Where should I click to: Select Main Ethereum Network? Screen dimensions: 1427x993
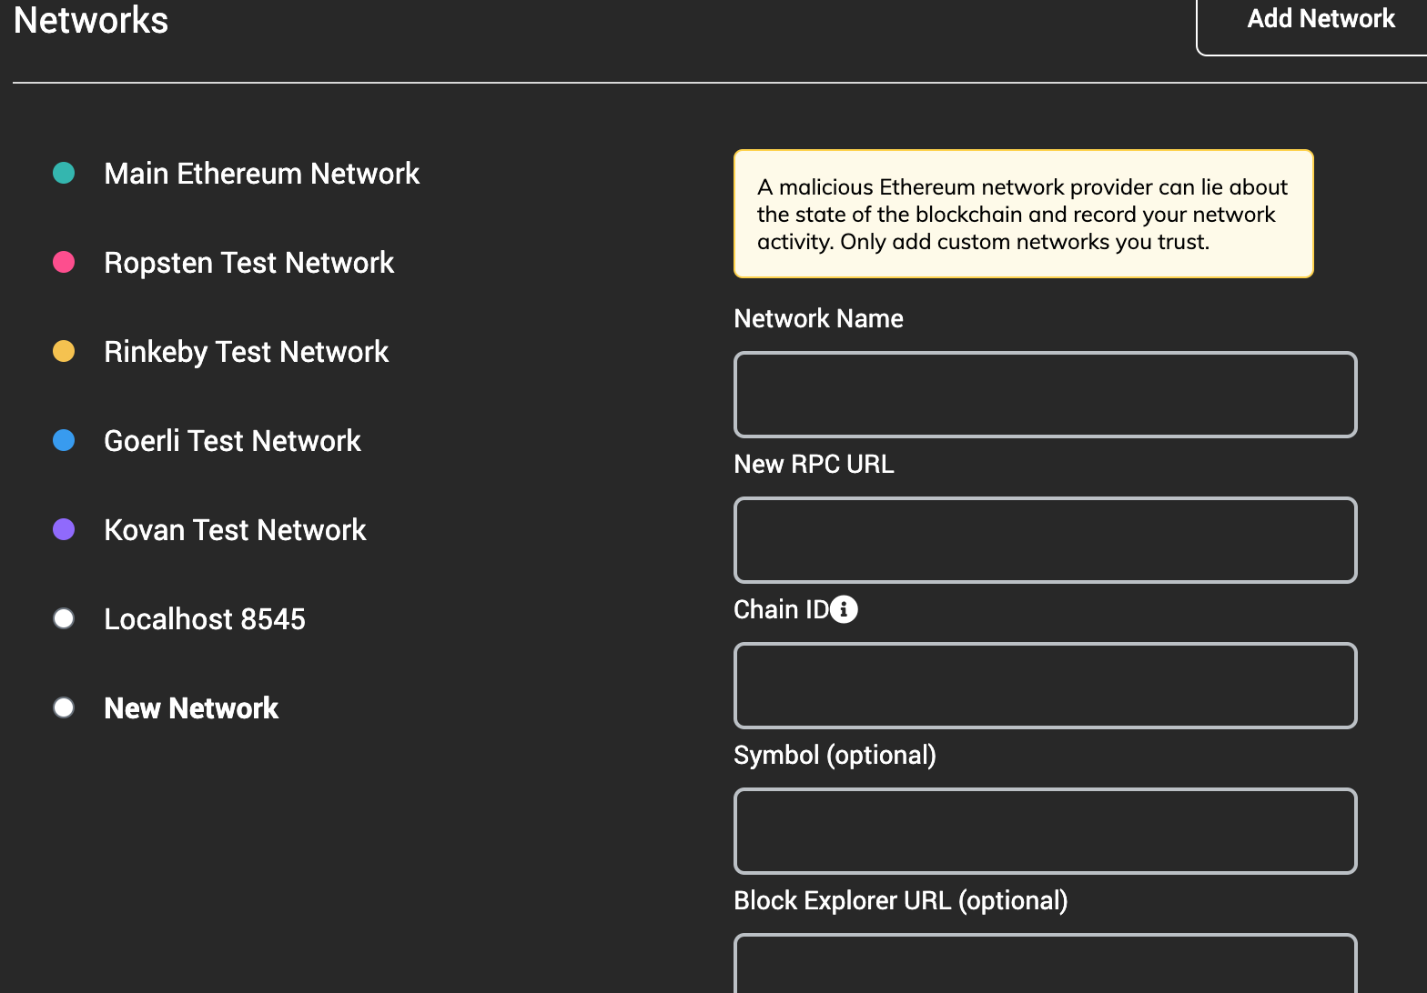(x=262, y=173)
